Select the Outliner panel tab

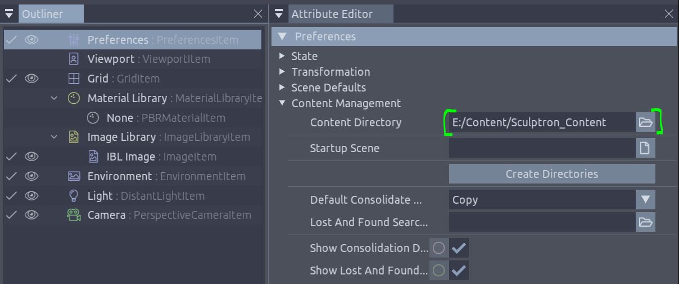[43, 14]
